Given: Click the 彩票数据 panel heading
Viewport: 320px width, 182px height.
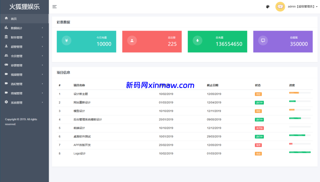Looking at the screenshot, I should 63,22.
